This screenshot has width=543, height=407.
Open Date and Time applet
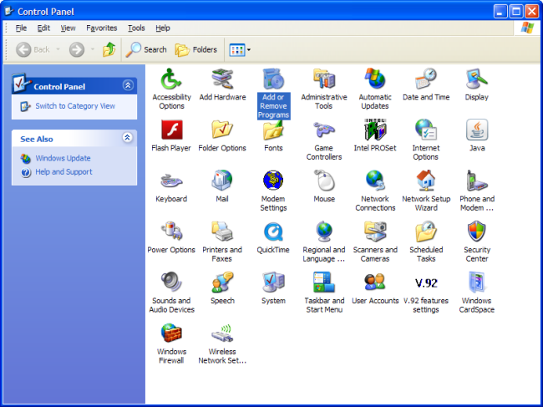425,84
